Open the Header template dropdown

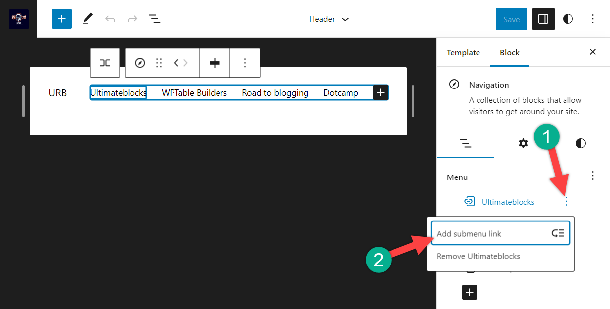[329, 19]
